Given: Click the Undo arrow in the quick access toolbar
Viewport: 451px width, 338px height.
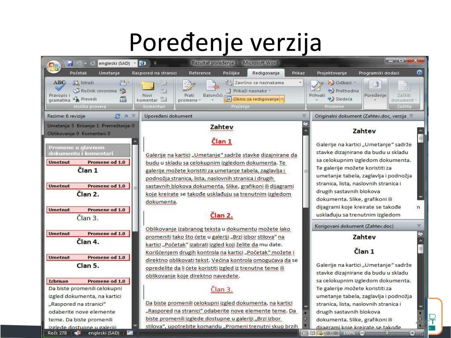Looking at the screenshot, I should pos(79,63).
